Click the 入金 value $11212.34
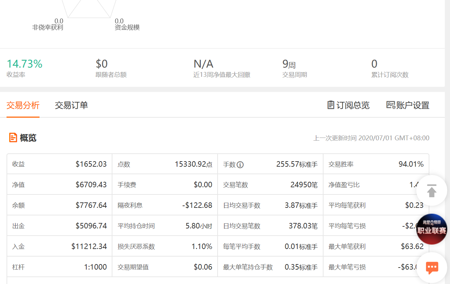The image size is (450, 284). [89, 247]
